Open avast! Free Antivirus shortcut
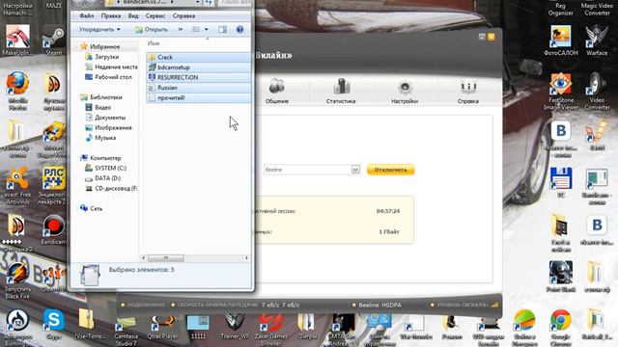This screenshot has height=347, width=618. pos(17,185)
